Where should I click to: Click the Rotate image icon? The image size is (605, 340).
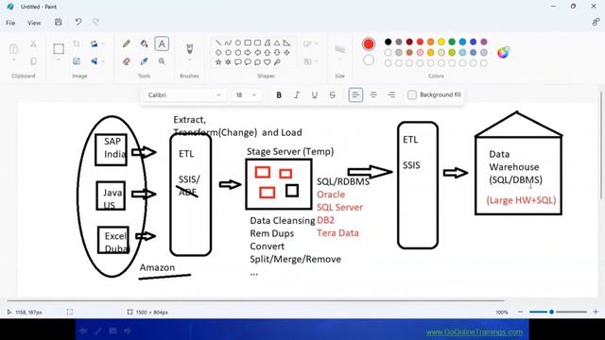coord(95,43)
